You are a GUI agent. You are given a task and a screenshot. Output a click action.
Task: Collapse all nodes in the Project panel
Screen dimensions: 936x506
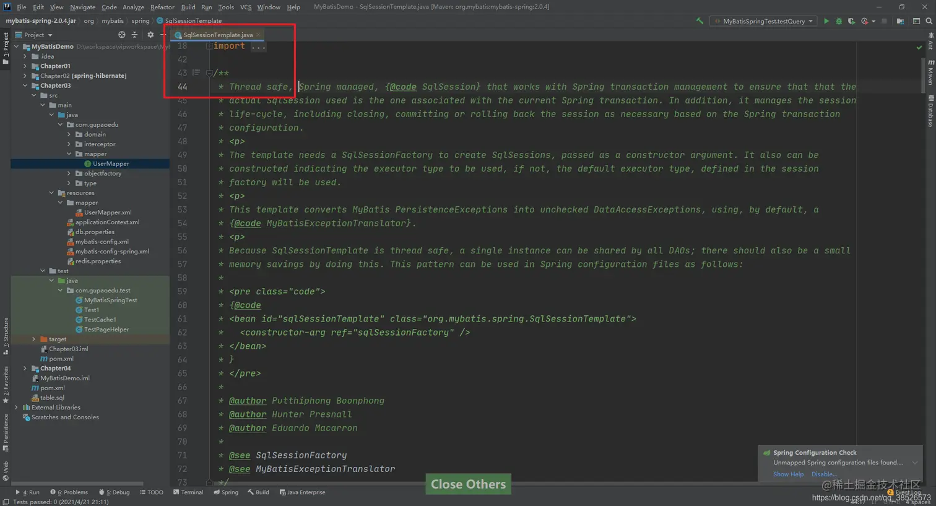coord(134,35)
